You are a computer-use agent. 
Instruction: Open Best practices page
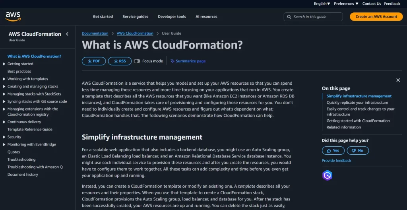tap(19, 72)
